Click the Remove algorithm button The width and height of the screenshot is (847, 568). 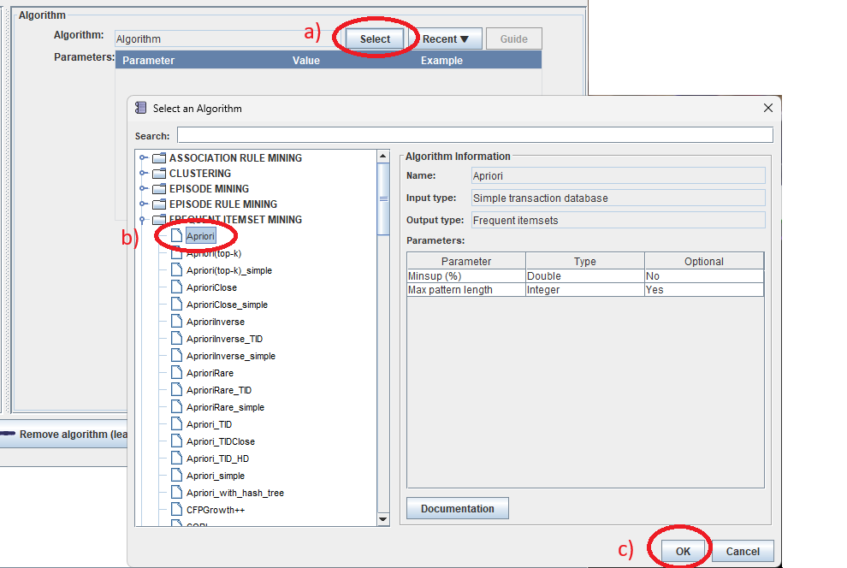coord(64,434)
